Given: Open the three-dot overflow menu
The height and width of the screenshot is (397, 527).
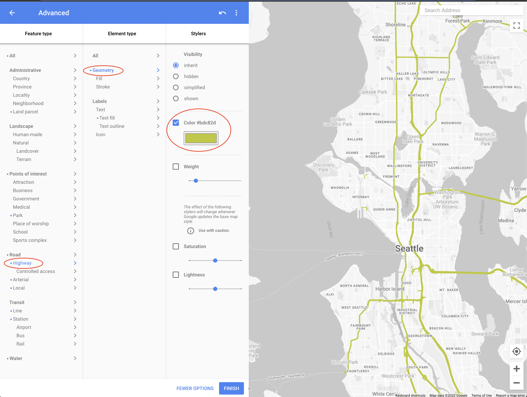Looking at the screenshot, I should (x=236, y=12).
